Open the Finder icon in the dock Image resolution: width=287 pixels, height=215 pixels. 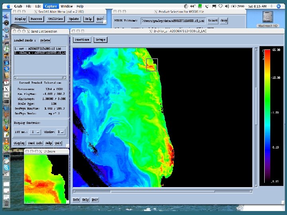click(x=6, y=16)
